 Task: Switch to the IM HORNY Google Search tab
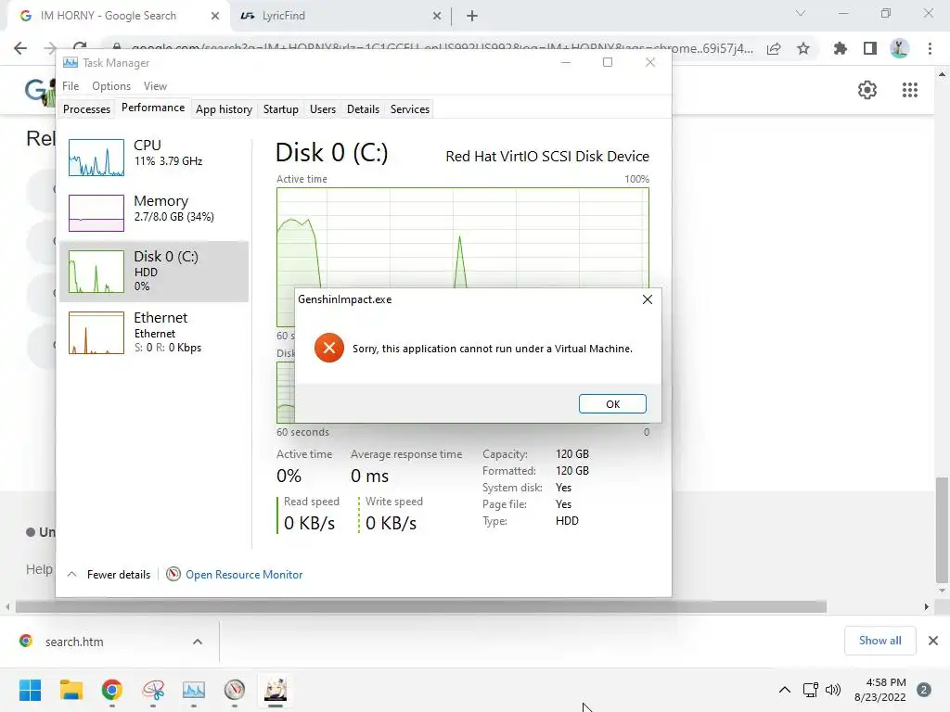109,16
